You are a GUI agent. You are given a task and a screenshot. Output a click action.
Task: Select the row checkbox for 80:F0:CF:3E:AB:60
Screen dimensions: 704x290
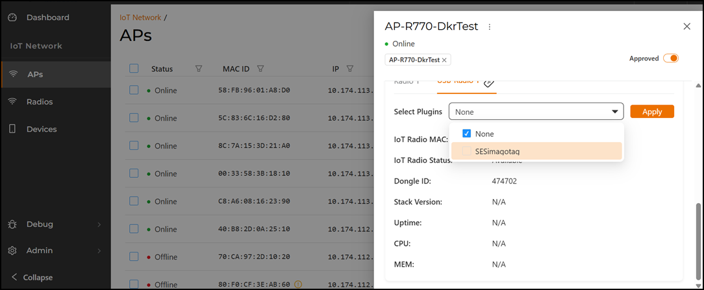coord(134,284)
